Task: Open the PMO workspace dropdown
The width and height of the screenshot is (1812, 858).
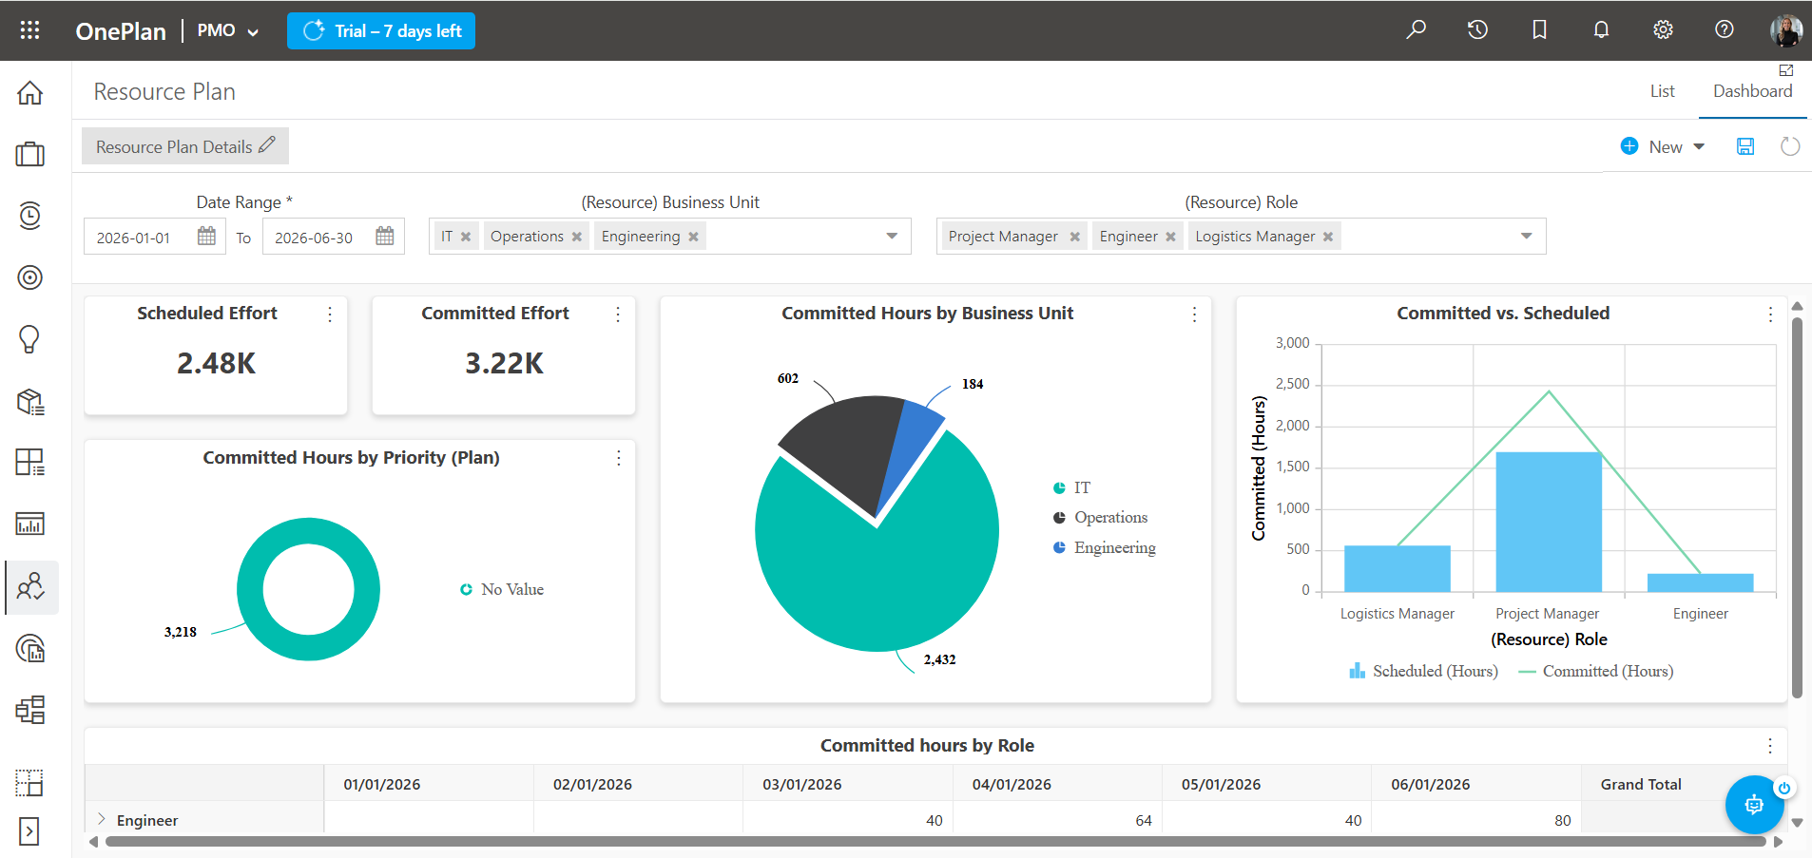Action: click(x=227, y=30)
